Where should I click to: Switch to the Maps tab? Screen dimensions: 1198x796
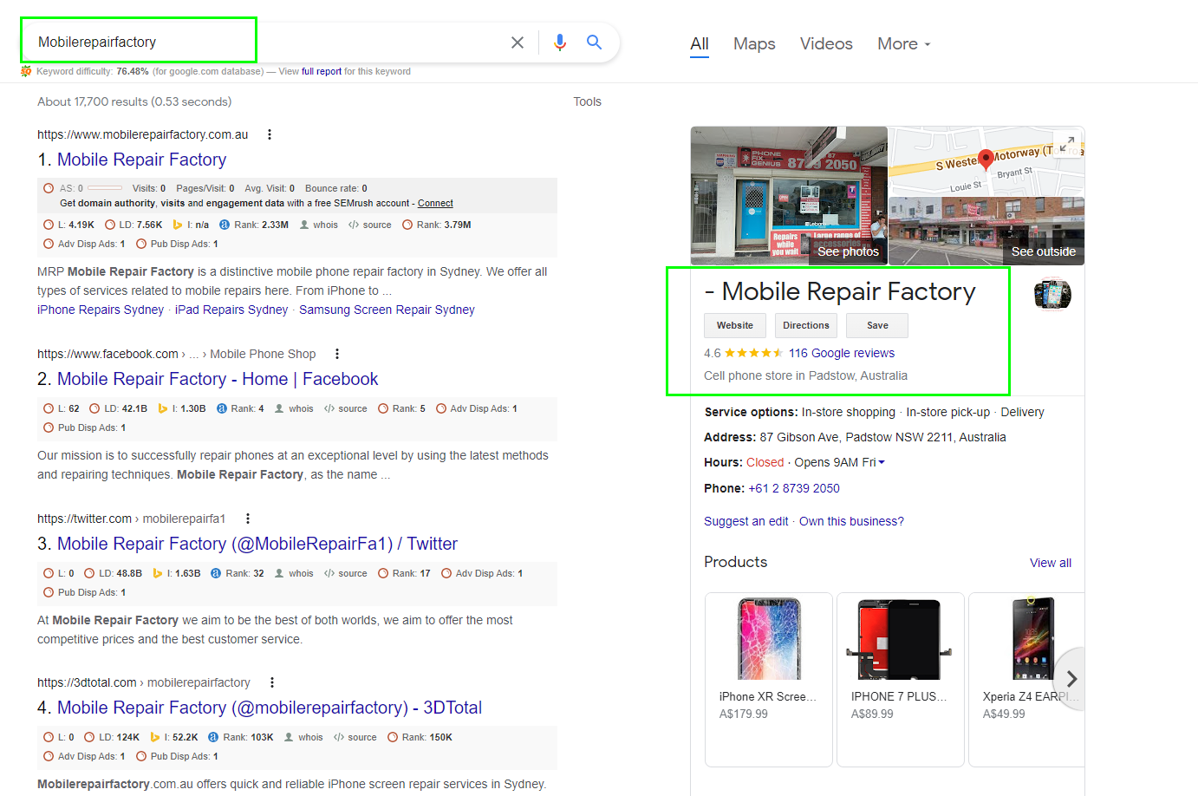click(754, 43)
